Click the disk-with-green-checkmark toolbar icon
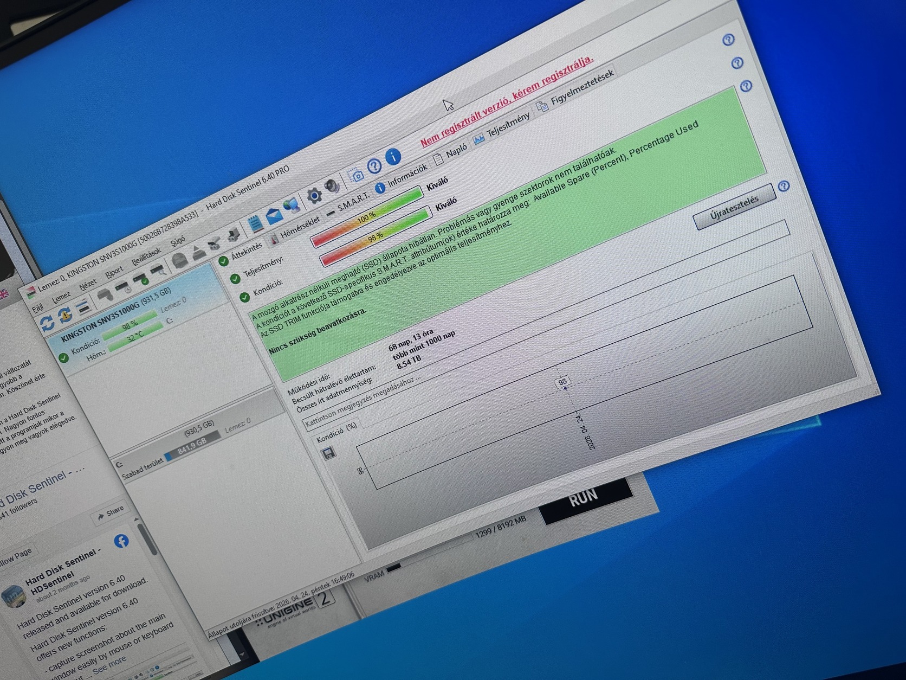 pyautogui.click(x=141, y=280)
